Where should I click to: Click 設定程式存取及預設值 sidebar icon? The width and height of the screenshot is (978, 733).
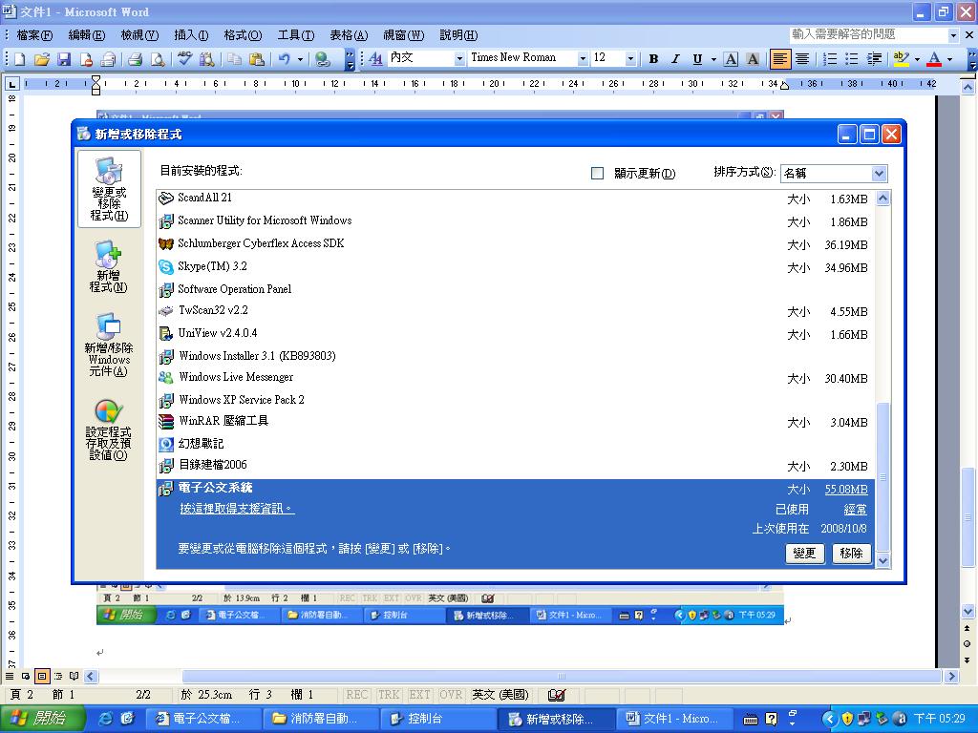(108, 429)
